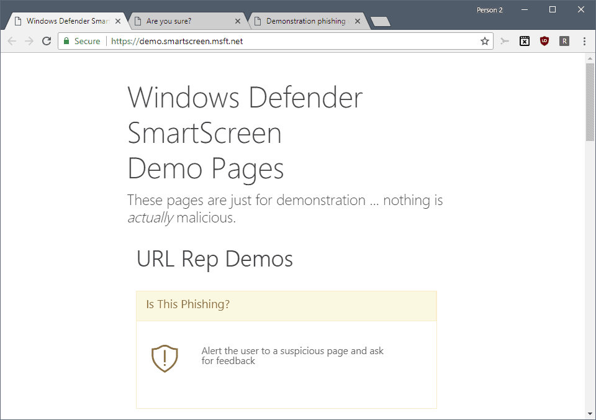Switch to the Demonstration phishing tab
Viewport: 596px width, 420px height.
pyautogui.click(x=304, y=21)
